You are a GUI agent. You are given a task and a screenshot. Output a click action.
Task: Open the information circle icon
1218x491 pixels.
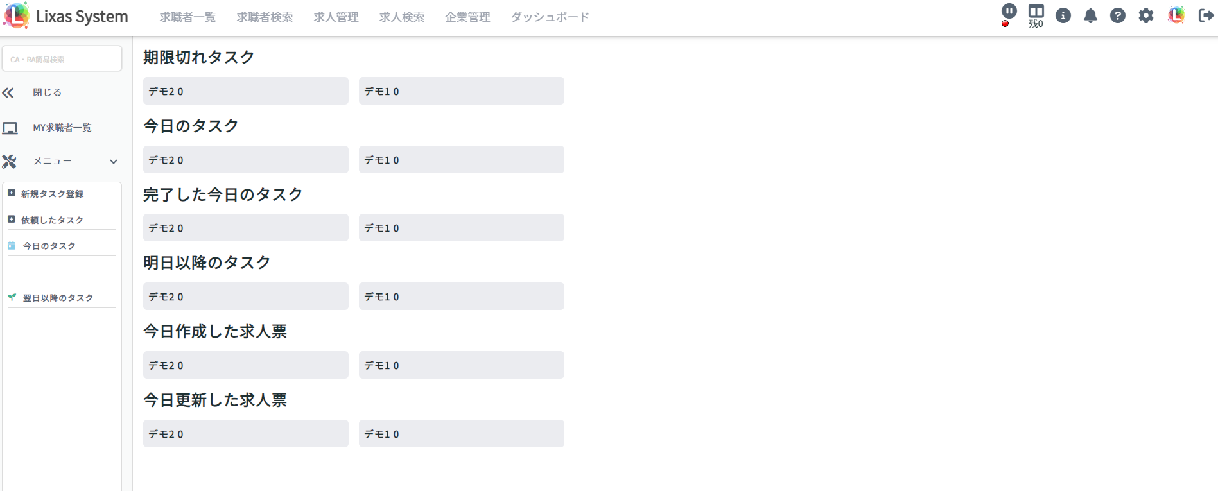point(1063,15)
